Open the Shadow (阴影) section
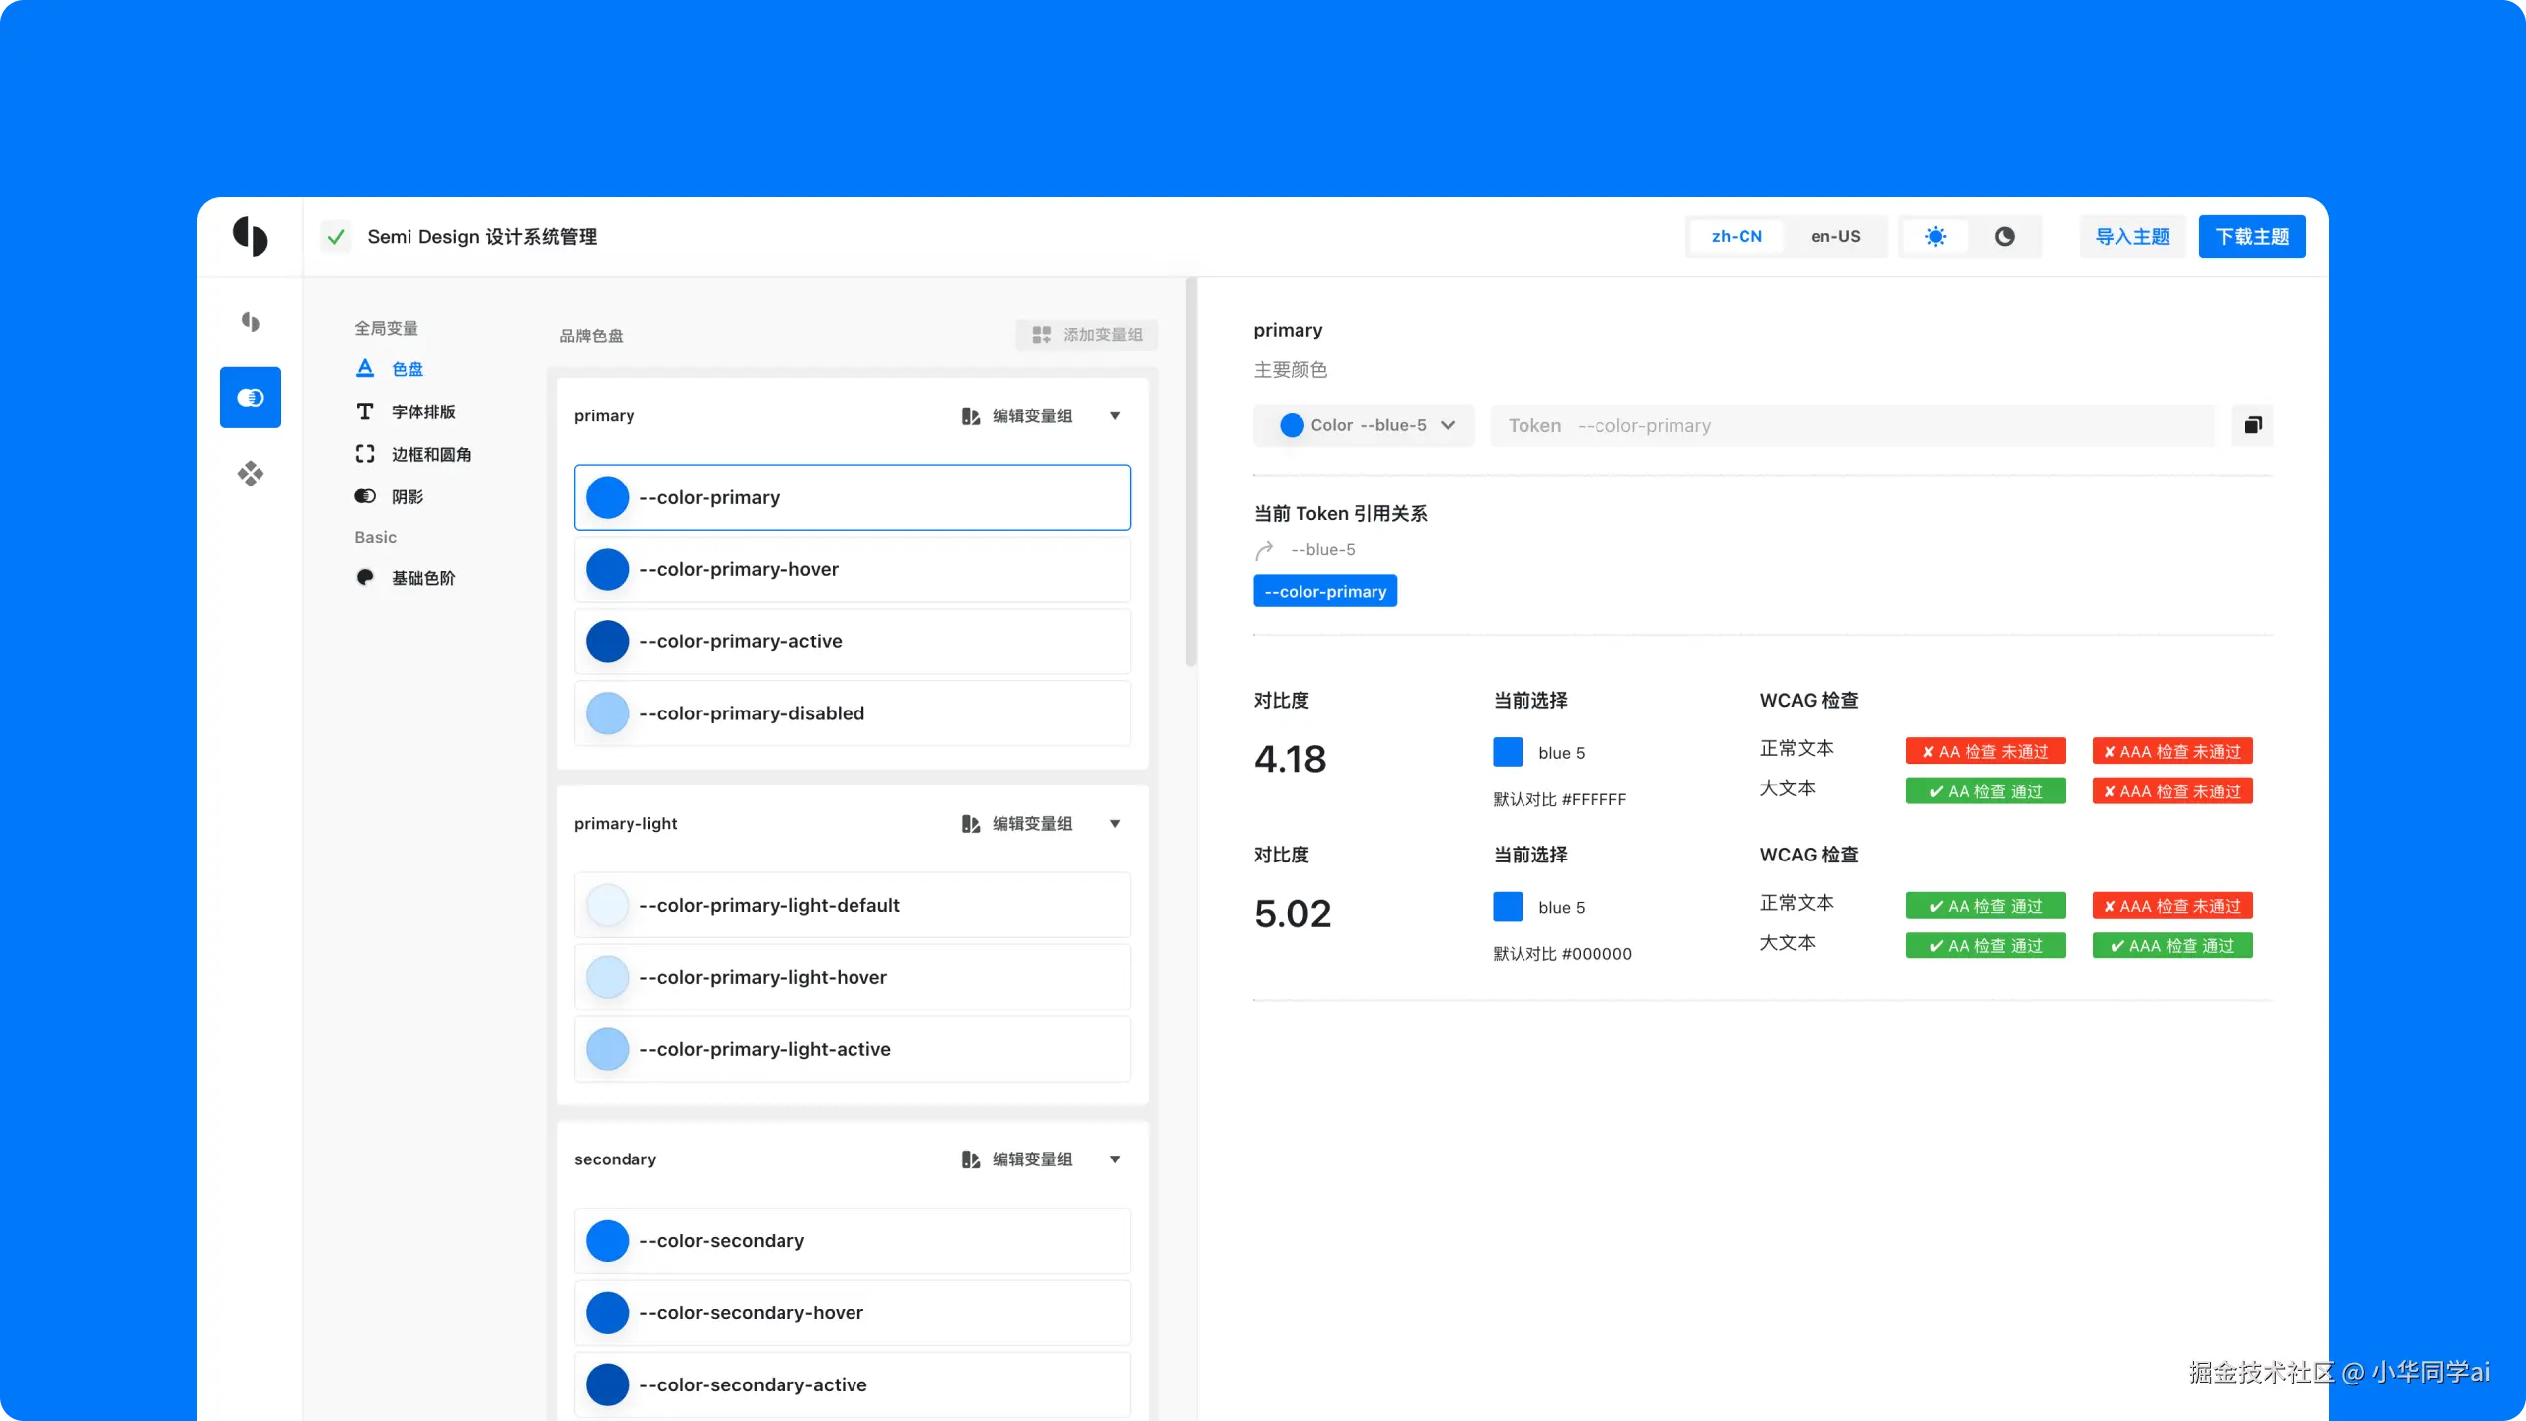 point(407,496)
